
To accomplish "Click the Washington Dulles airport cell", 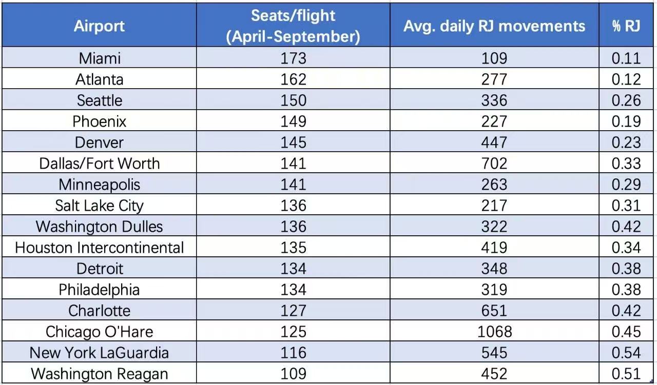I will [100, 226].
